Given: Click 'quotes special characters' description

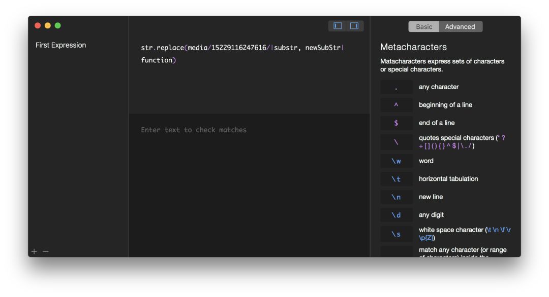Looking at the screenshot, I should pos(462,142).
